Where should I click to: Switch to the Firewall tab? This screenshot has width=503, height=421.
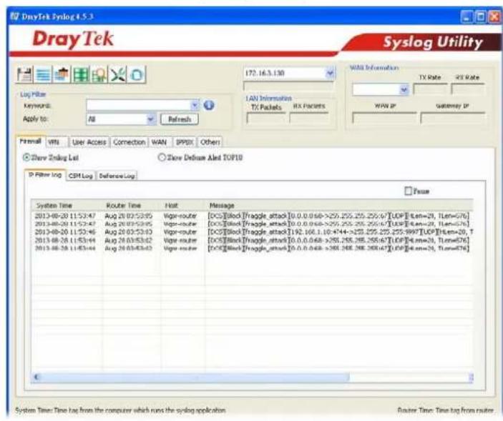point(31,142)
